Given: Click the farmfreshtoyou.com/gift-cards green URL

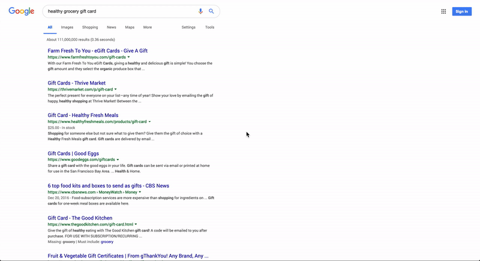Looking at the screenshot, I should (86, 57).
